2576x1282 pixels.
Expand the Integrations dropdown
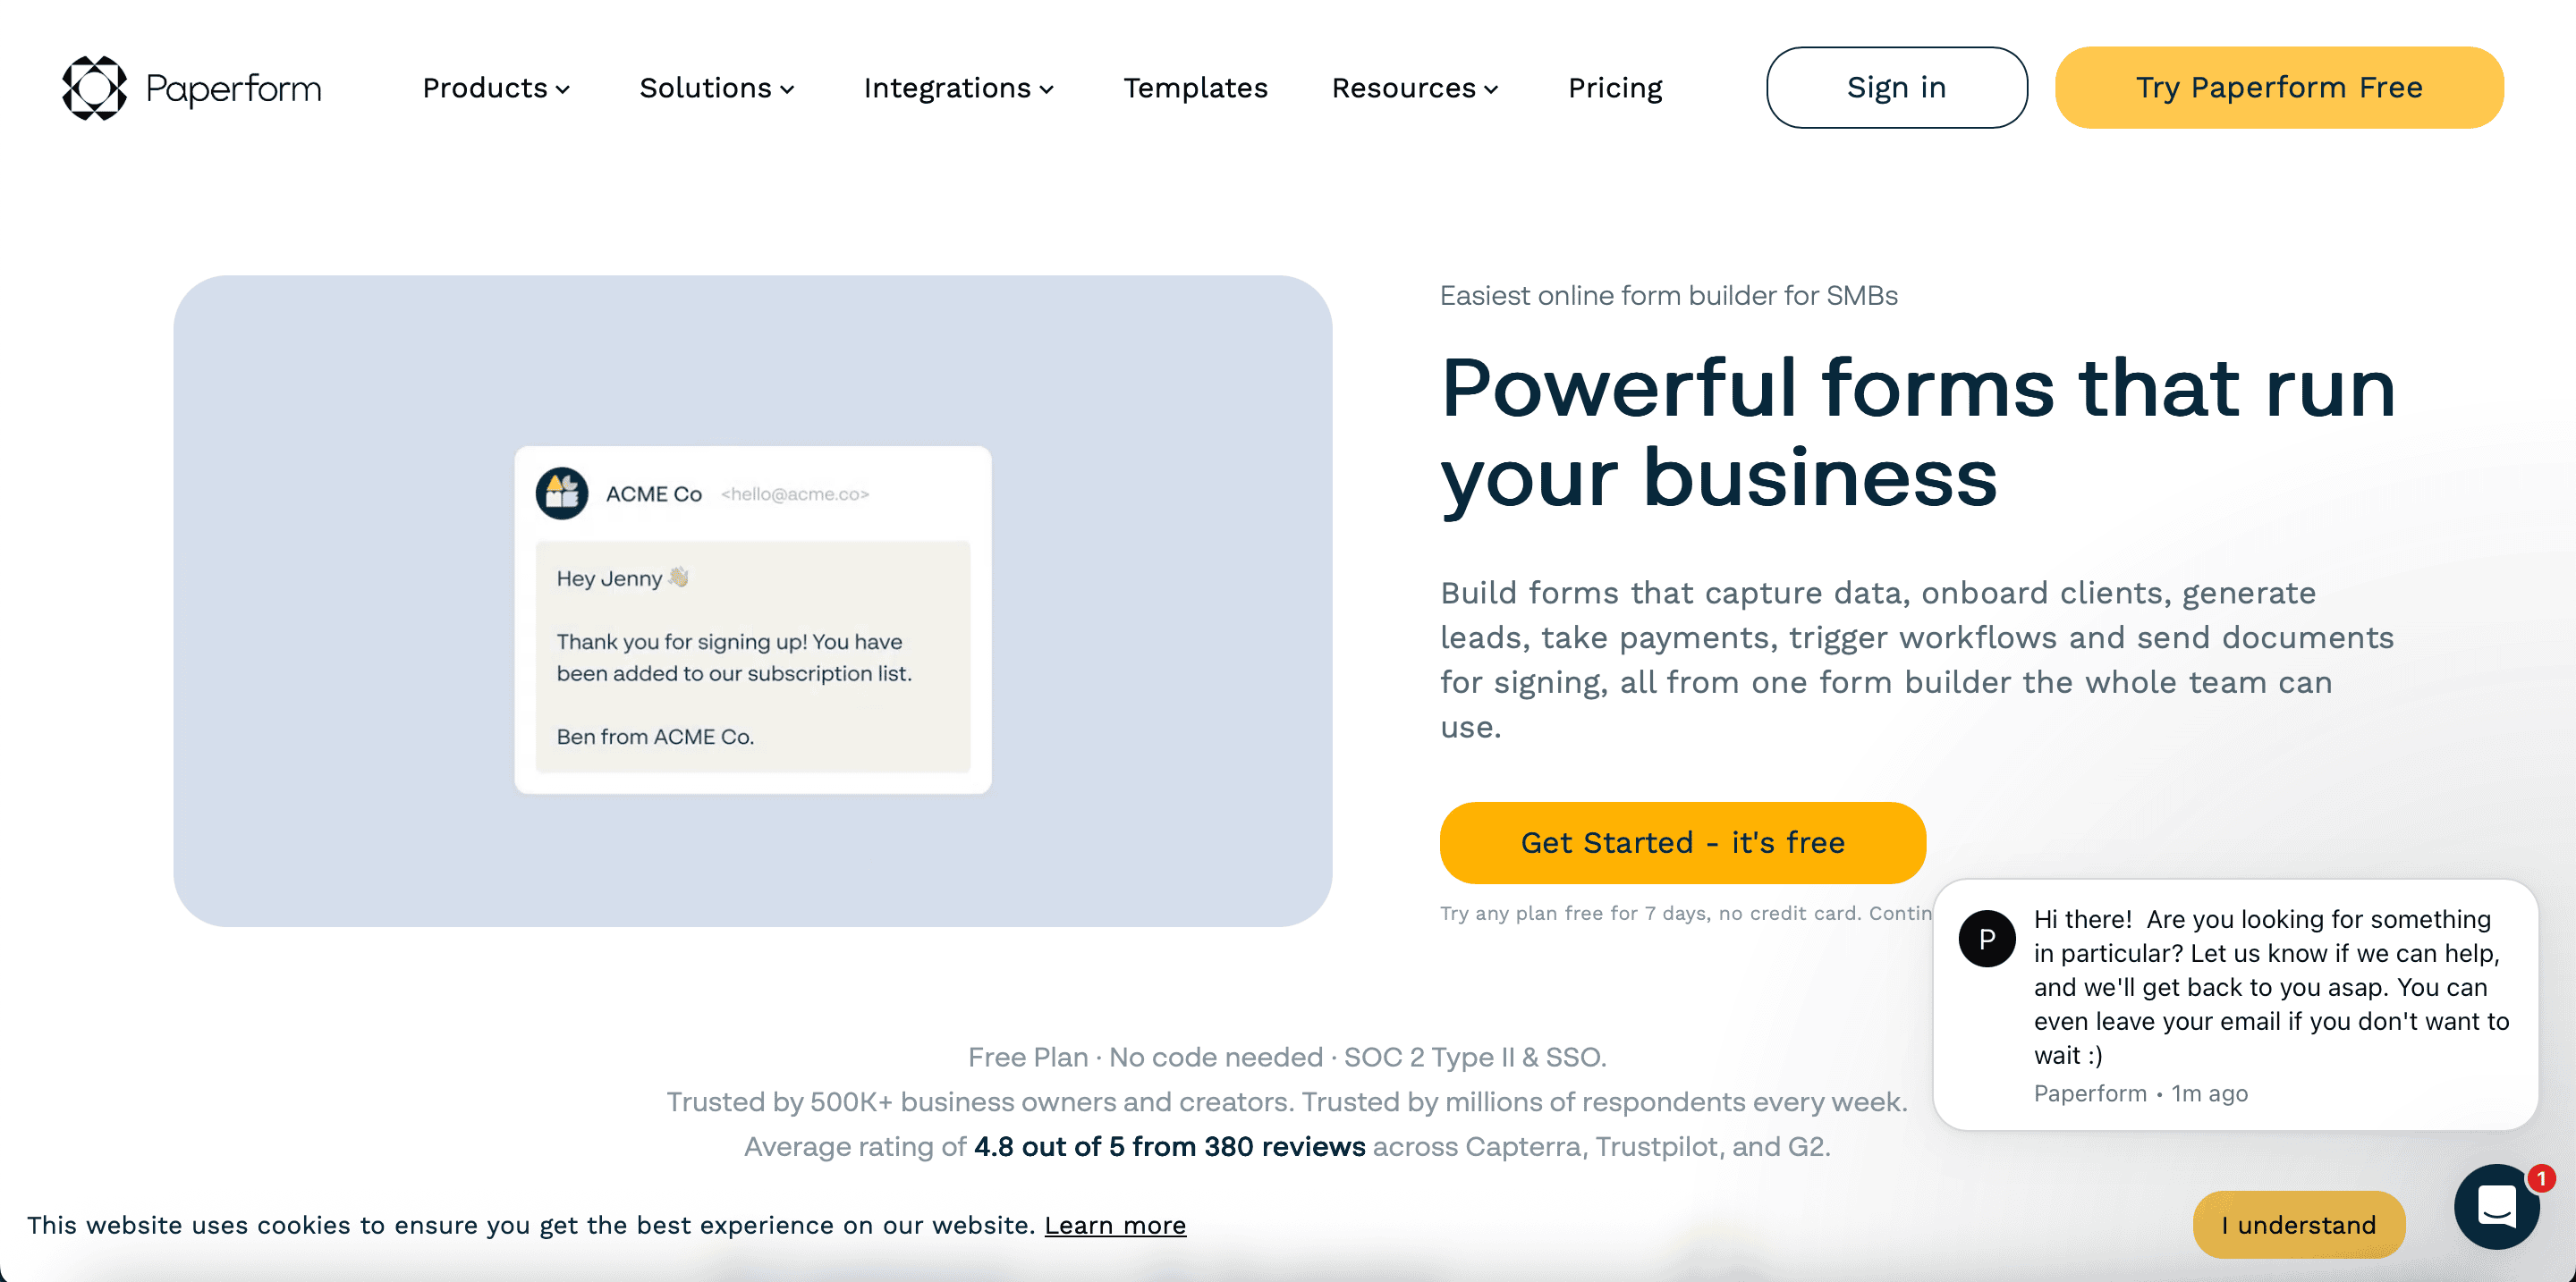[958, 88]
